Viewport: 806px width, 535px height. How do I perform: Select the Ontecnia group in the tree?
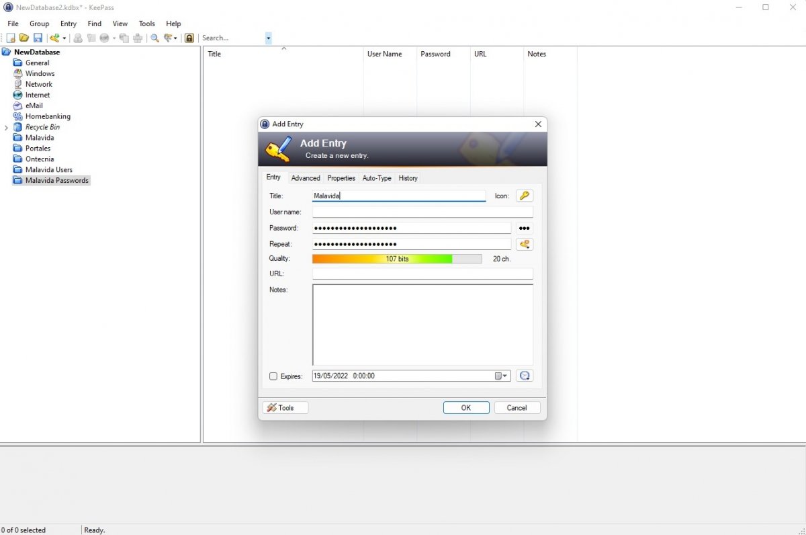(x=40, y=159)
